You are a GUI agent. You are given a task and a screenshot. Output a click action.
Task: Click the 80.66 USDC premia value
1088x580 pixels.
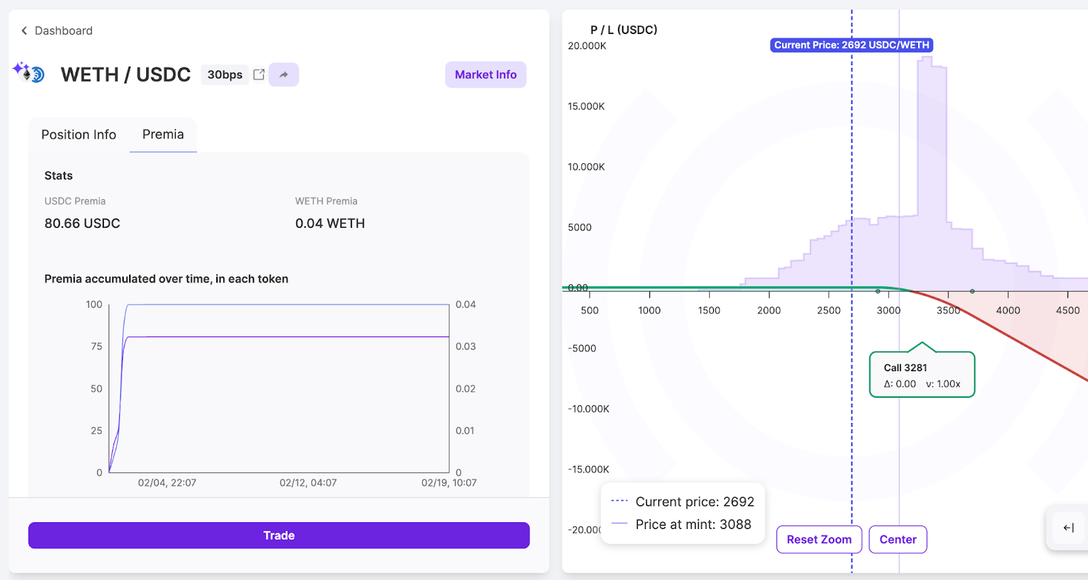(x=82, y=224)
